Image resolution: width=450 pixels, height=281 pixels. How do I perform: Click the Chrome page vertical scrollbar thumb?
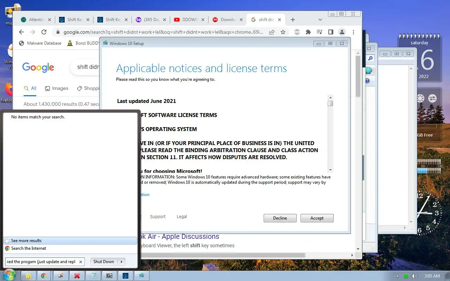click(358, 76)
